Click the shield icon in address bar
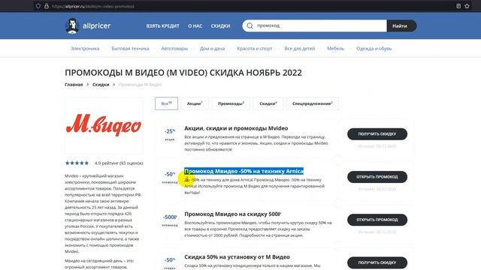This screenshot has height=270, width=481. pos(38,6)
